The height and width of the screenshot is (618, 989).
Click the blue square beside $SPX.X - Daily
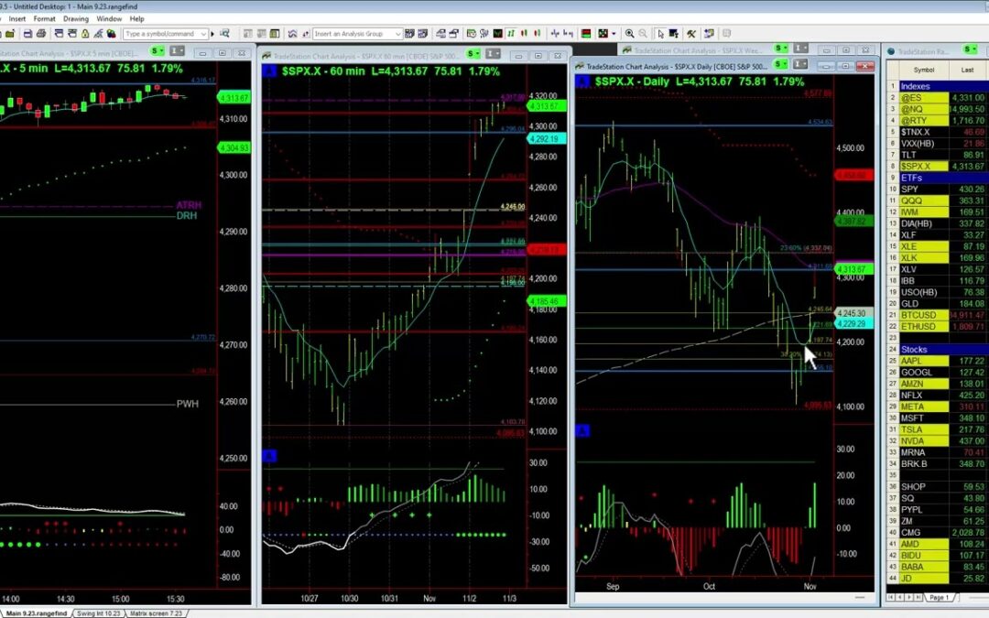pos(582,81)
